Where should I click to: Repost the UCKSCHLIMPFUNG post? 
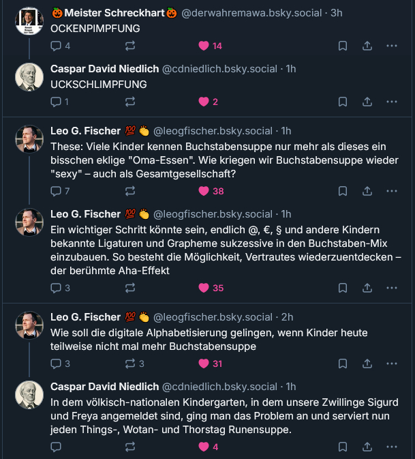pyautogui.click(x=129, y=102)
